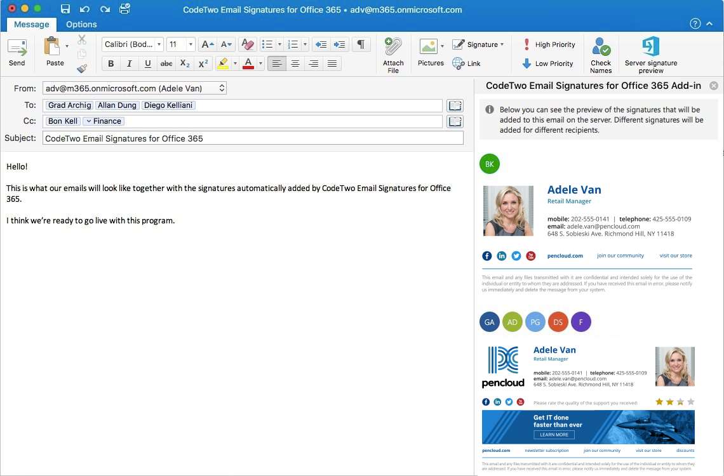Viewport: 724px width, 476px height.
Task: Undo the last action
Action: [x=84, y=9]
